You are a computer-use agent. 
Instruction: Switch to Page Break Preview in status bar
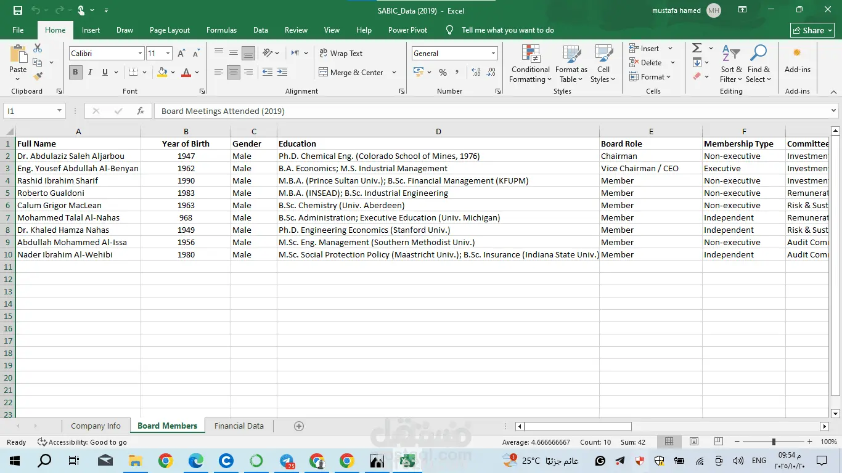719,442
